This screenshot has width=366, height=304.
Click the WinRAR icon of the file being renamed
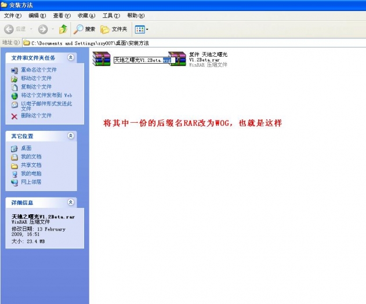(x=102, y=59)
